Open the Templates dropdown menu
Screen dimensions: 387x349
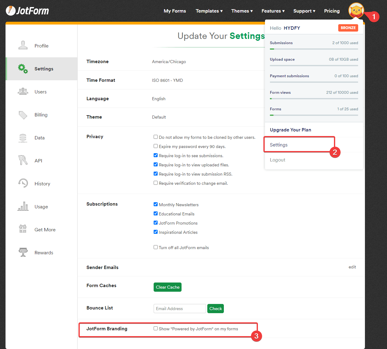pyautogui.click(x=209, y=11)
